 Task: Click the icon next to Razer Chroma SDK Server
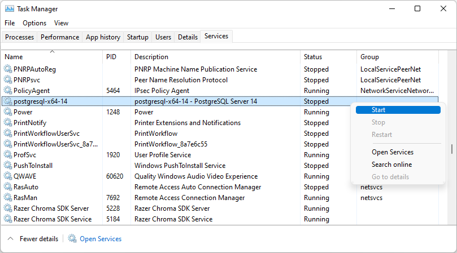point(8,208)
